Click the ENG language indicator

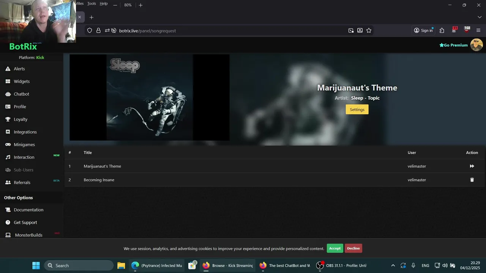[425, 265]
